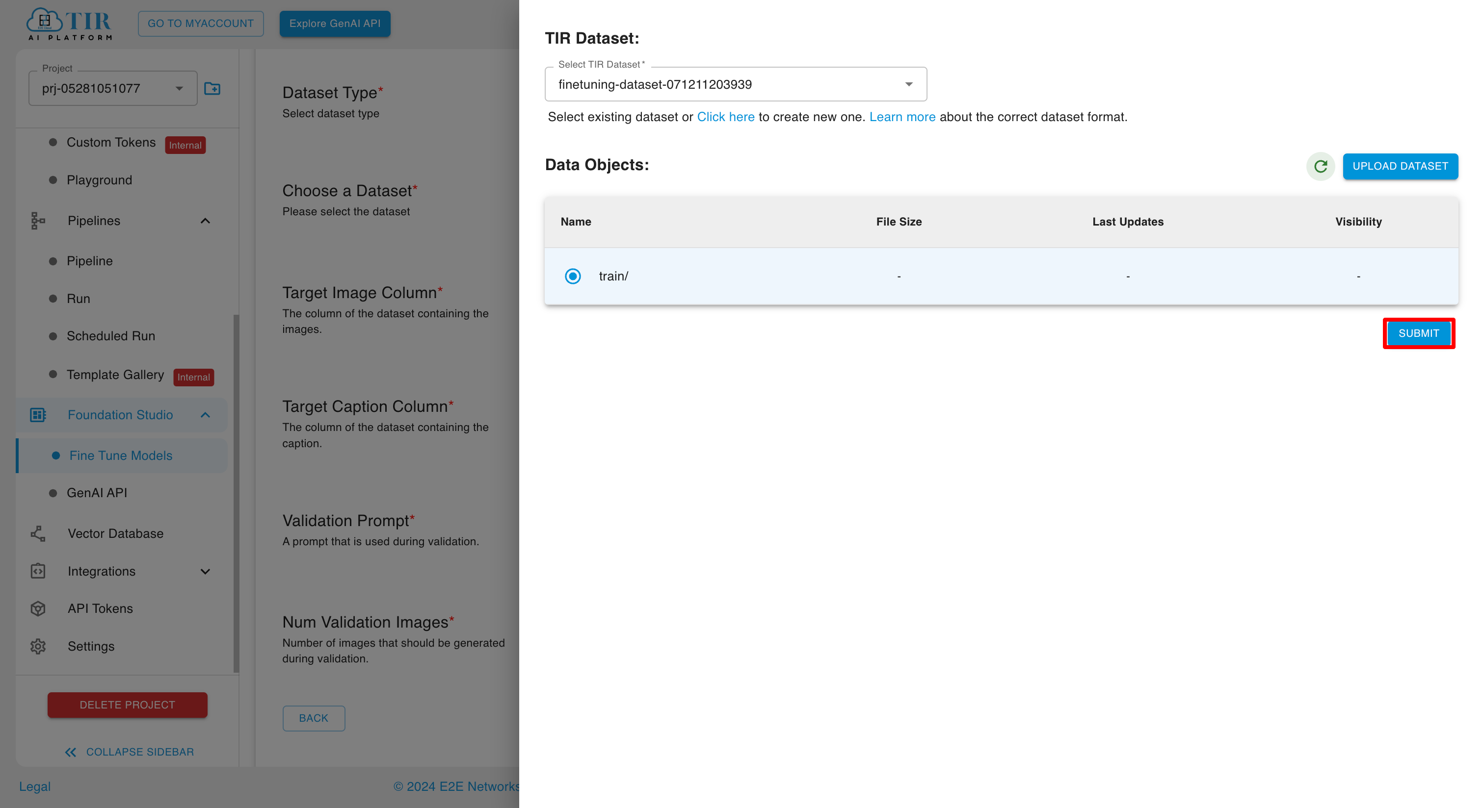Click the sidebar vertical scrollbar
Image resolution: width=1484 pixels, height=808 pixels.
[236, 493]
